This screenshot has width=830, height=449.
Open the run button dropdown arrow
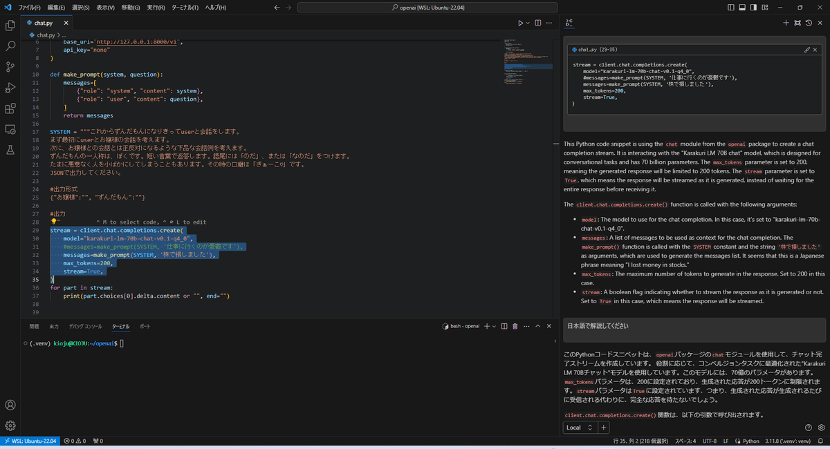pos(528,23)
